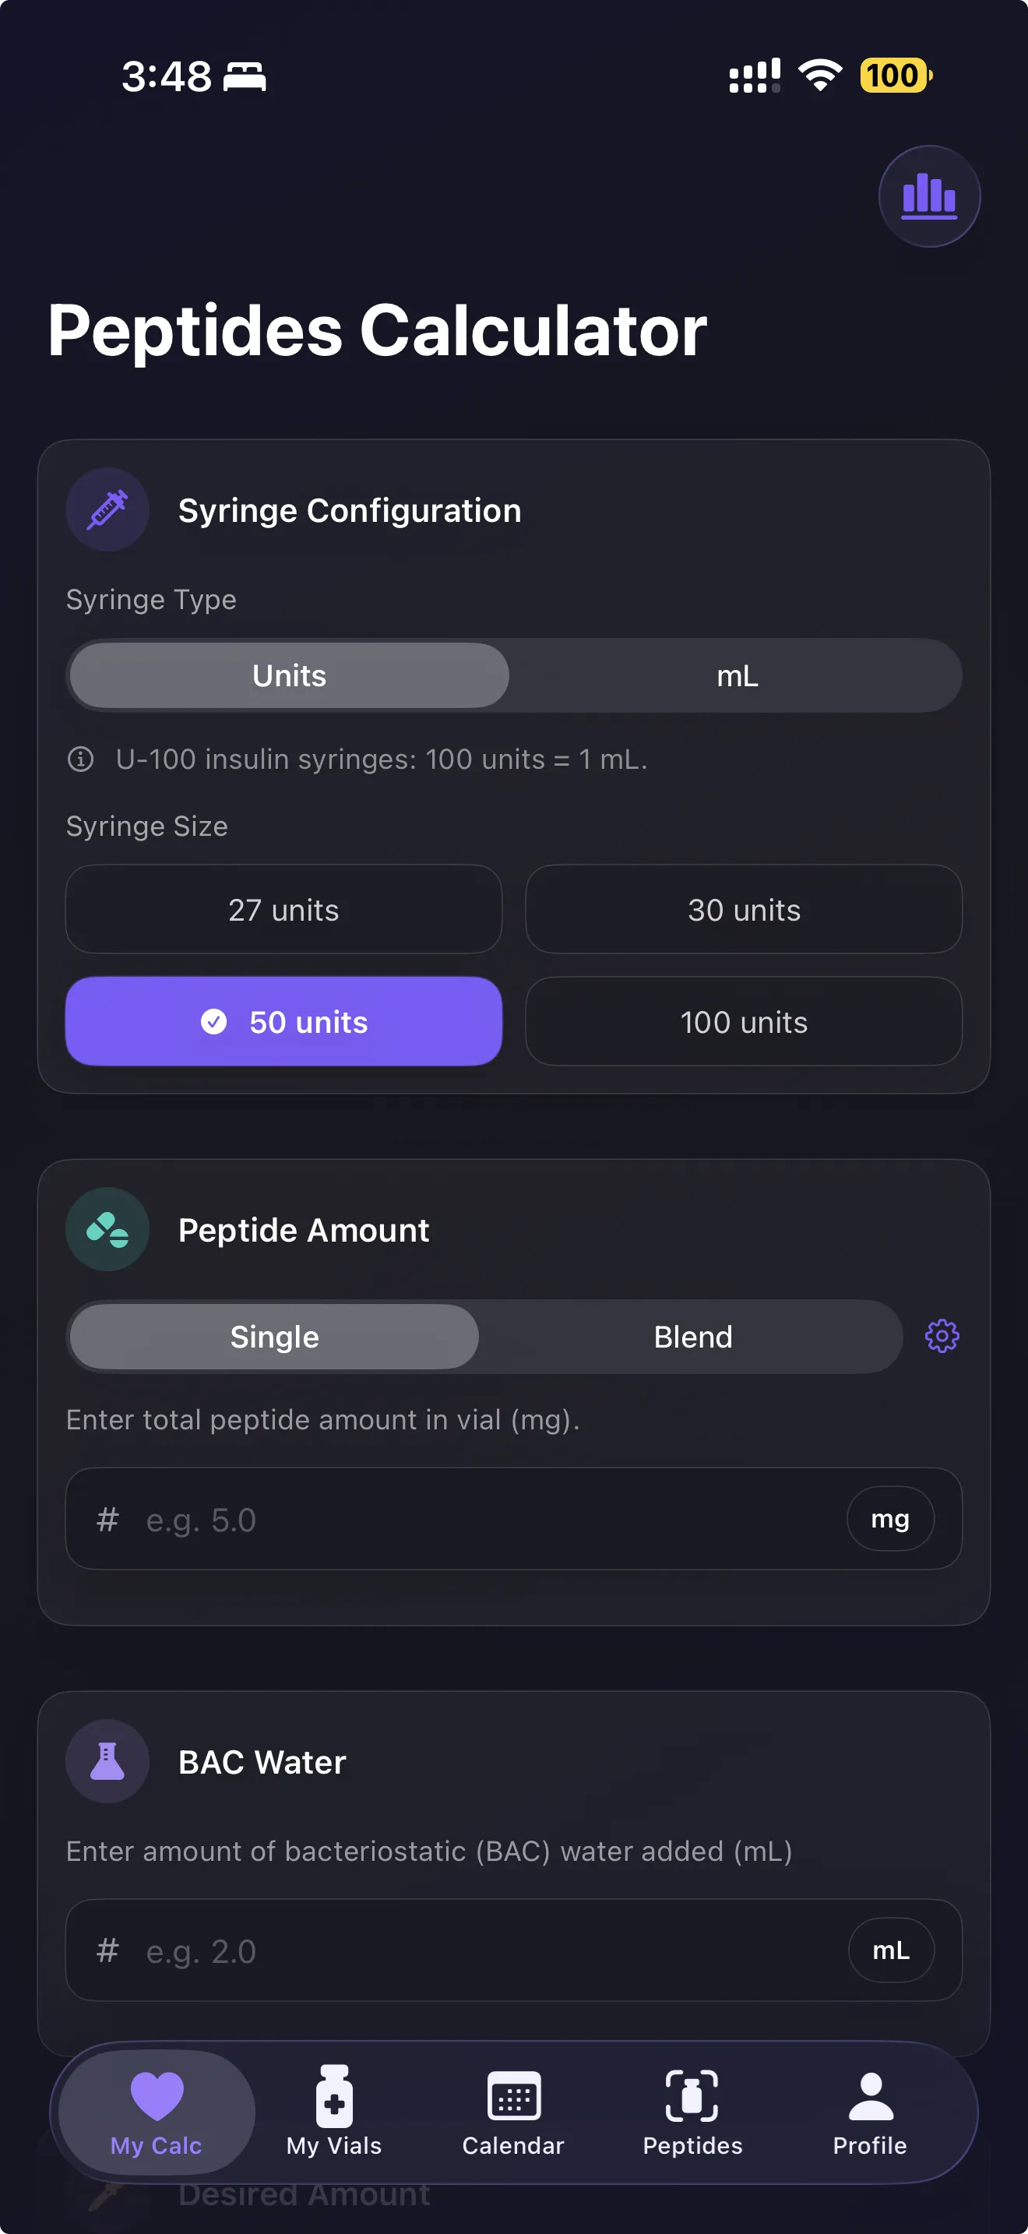Select the 30 units option
The width and height of the screenshot is (1028, 2234).
point(743,910)
